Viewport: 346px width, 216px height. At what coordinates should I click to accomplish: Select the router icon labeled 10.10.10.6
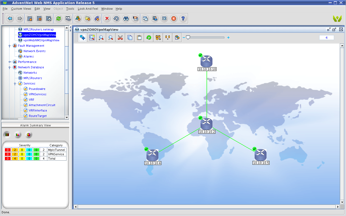[x=152, y=155]
